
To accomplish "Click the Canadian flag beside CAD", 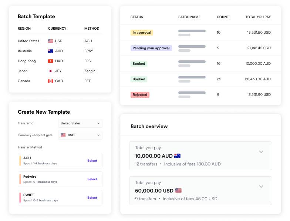I will click(50, 81).
